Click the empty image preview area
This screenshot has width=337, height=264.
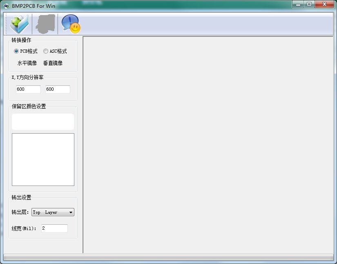click(208, 145)
